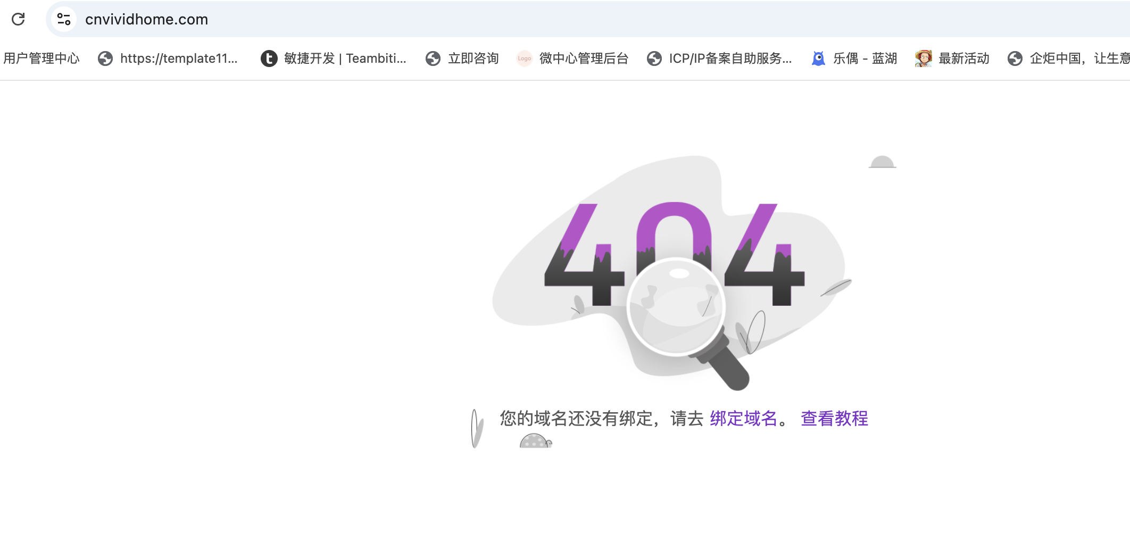
Task: Follow the 绑定域名 link
Action: pos(743,419)
